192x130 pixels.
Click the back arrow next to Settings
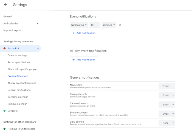5,5
